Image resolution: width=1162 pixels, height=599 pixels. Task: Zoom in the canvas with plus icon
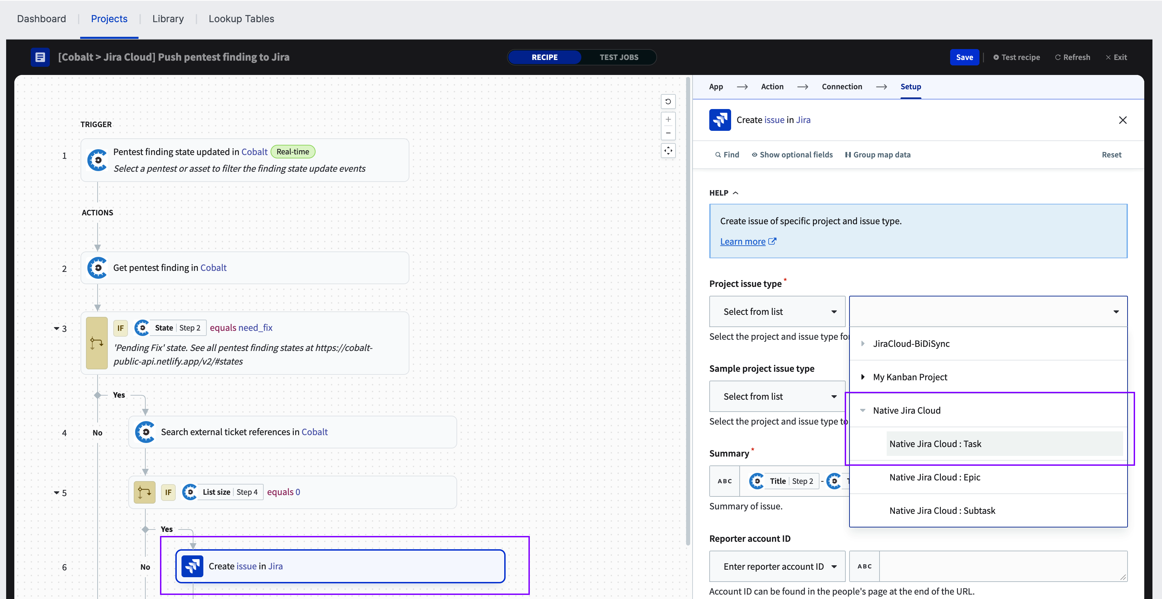[x=668, y=119]
